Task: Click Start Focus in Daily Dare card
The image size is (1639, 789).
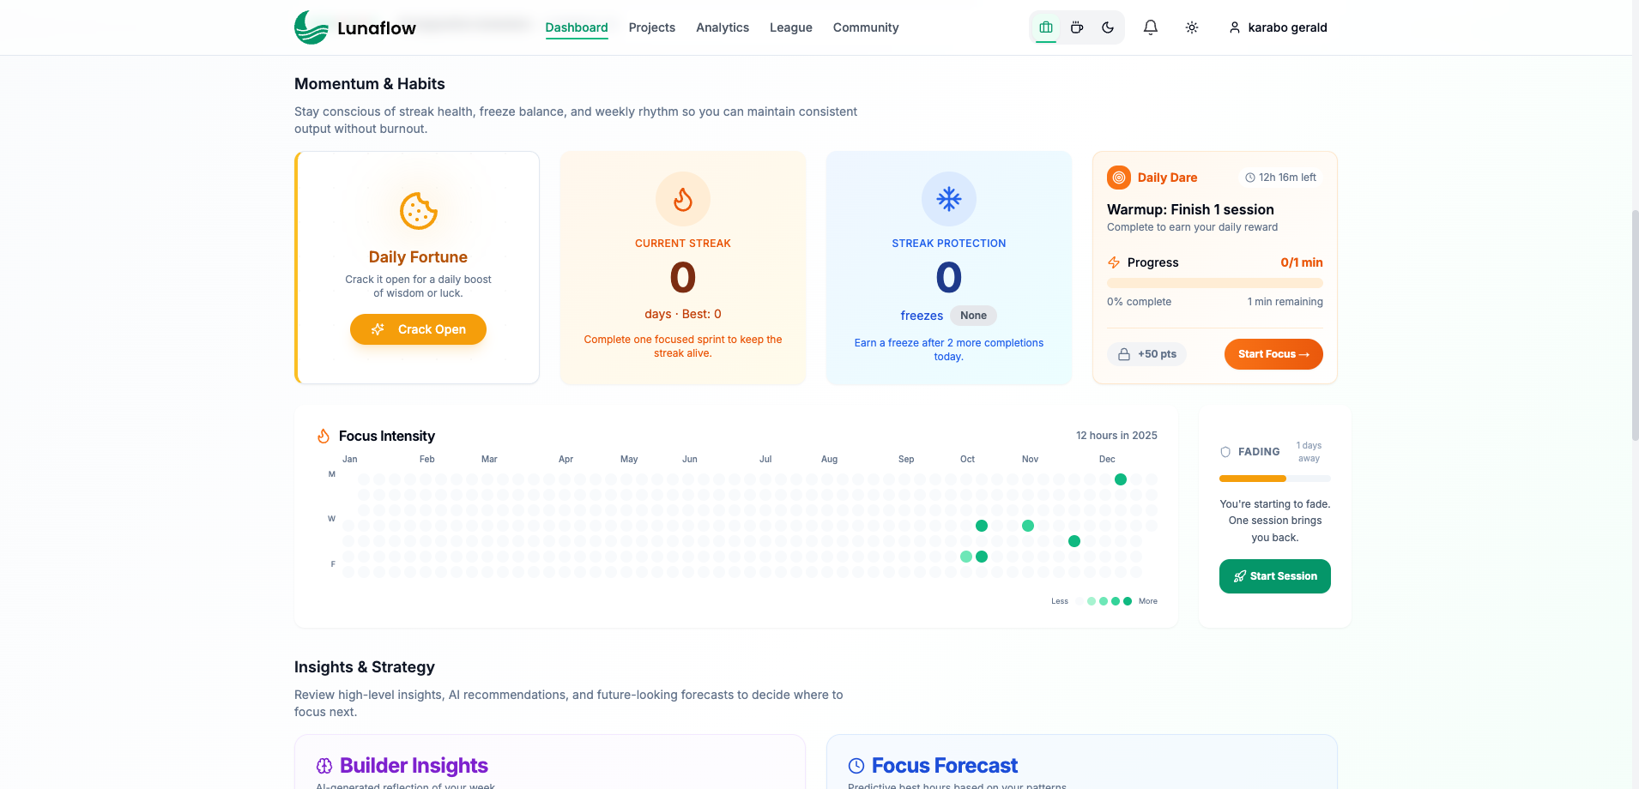Action: tap(1273, 353)
